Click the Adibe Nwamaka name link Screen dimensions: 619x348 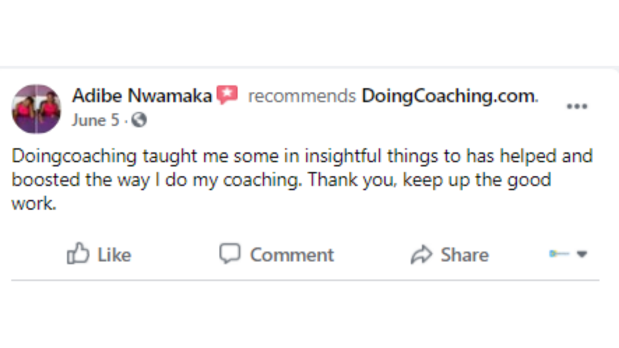pos(142,96)
